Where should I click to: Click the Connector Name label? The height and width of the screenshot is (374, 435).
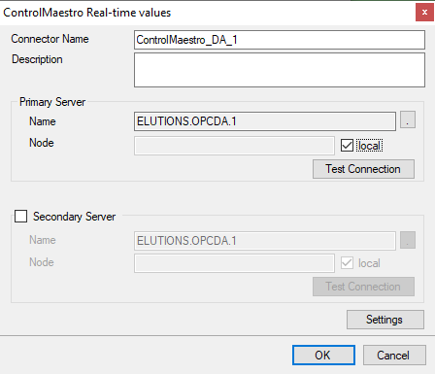(x=50, y=39)
